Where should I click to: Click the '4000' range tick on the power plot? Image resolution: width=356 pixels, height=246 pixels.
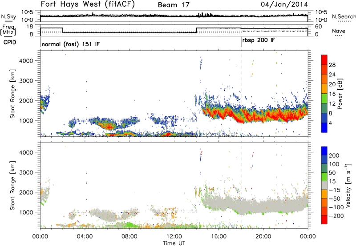(x=26, y=61)
